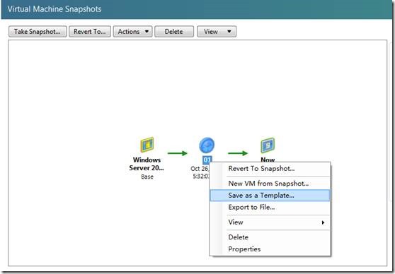395x274 pixels.
Task: Click the Oct 26 snapshot date text
Action: coord(200,169)
